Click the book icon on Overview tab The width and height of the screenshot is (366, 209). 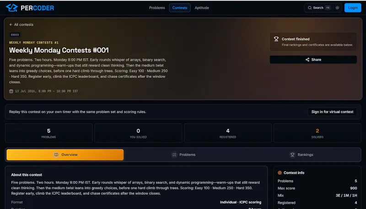coord(56,155)
